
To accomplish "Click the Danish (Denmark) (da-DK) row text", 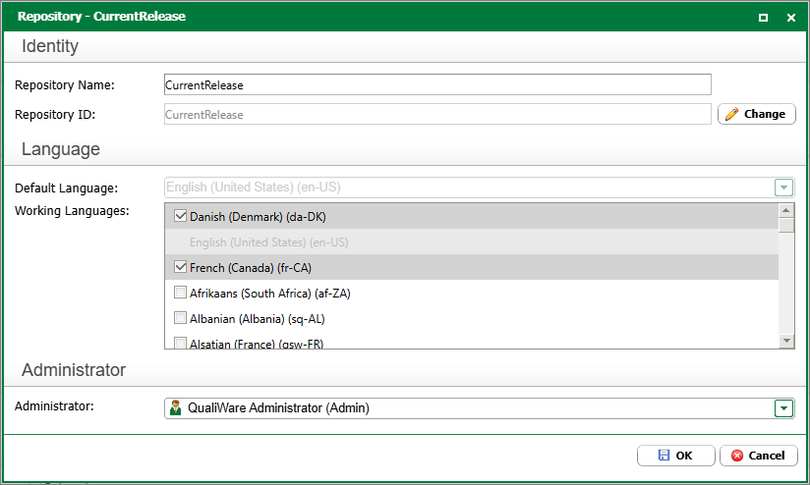I will pos(258,217).
